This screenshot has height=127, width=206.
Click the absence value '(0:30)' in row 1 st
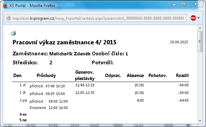(x=139, y=85)
